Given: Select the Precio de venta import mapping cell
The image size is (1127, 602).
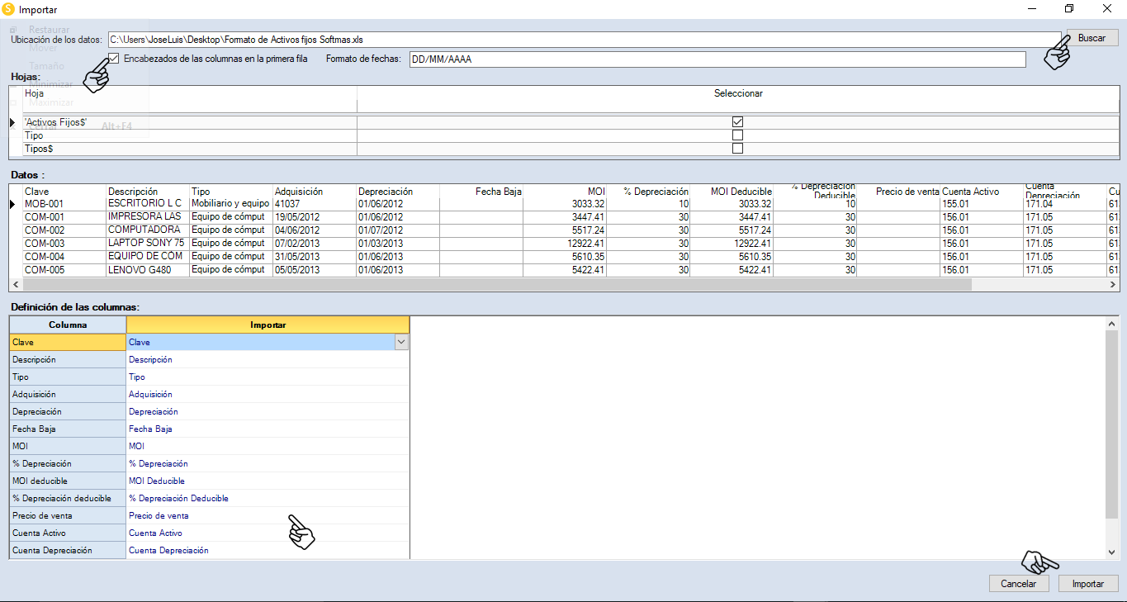Looking at the screenshot, I should 268,515.
